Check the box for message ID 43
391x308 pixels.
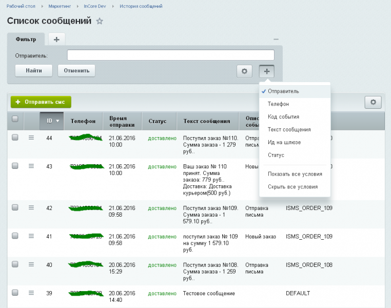(15, 166)
